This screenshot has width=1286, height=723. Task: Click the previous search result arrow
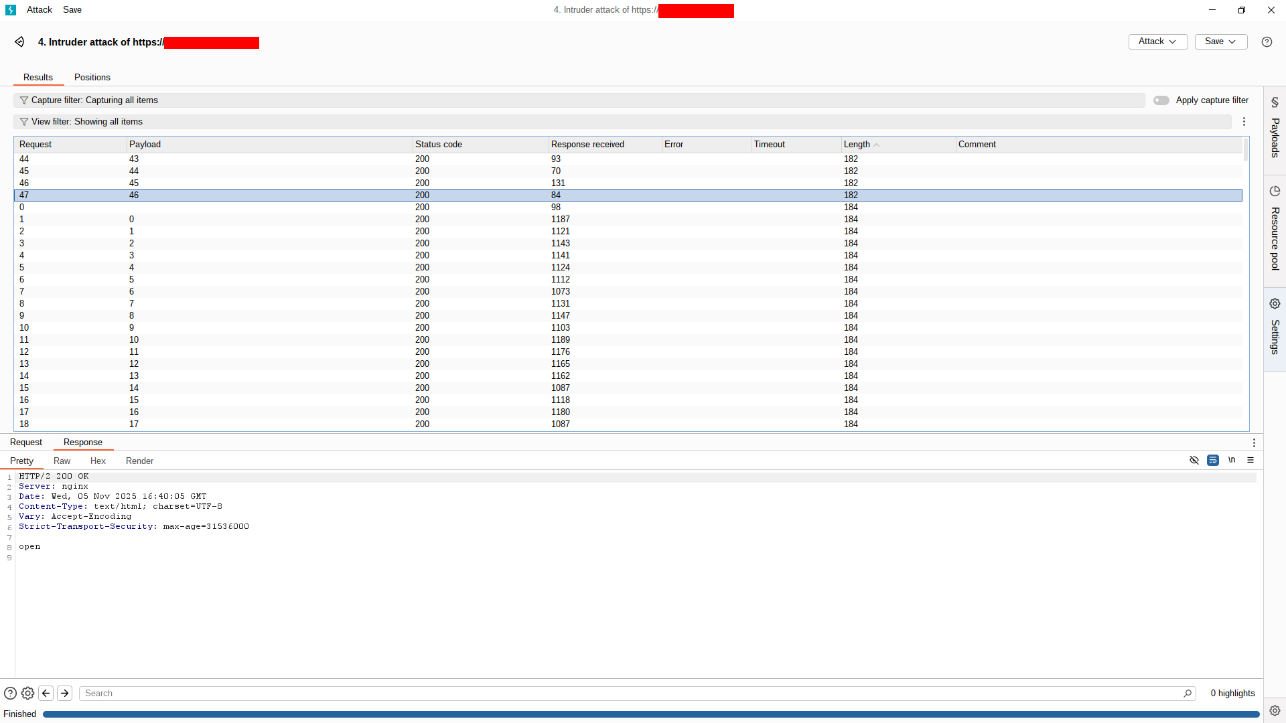tap(46, 693)
